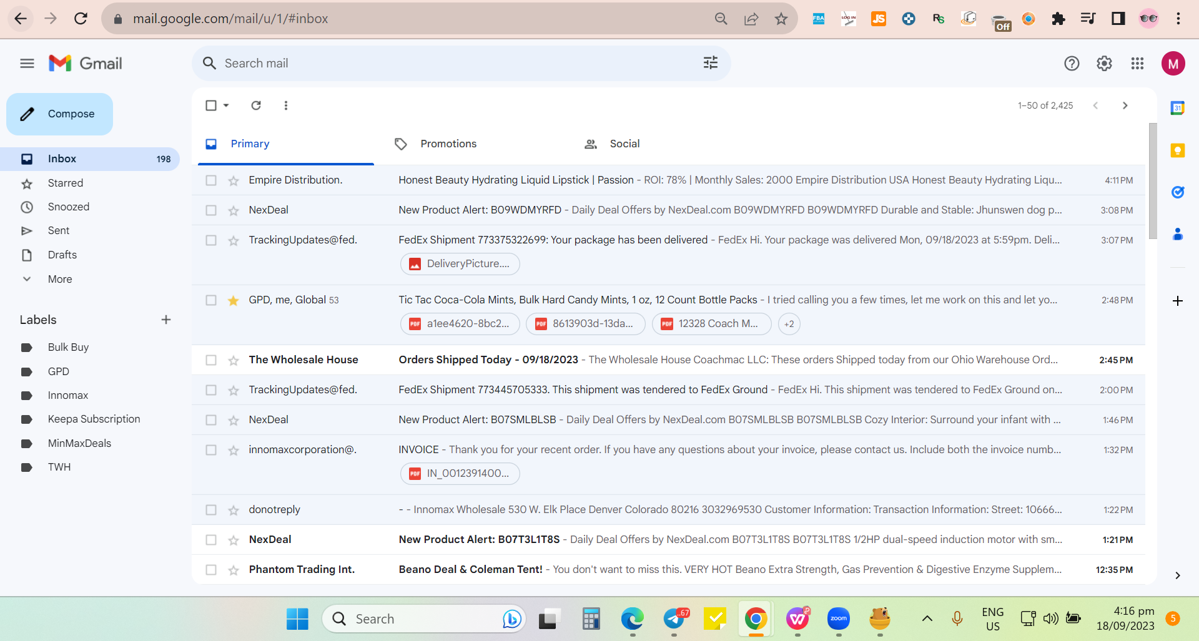Open Microsoft Edge from the taskbar
The image size is (1199, 641).
pyautogui.click(x=632, y=619)
